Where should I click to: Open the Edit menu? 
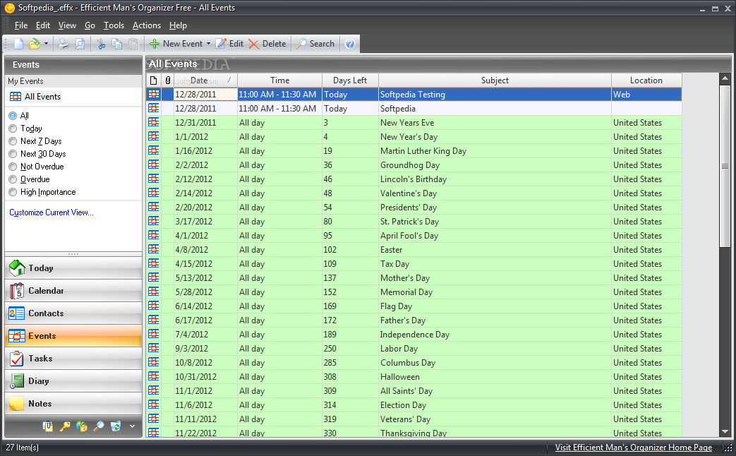(43, 25)
